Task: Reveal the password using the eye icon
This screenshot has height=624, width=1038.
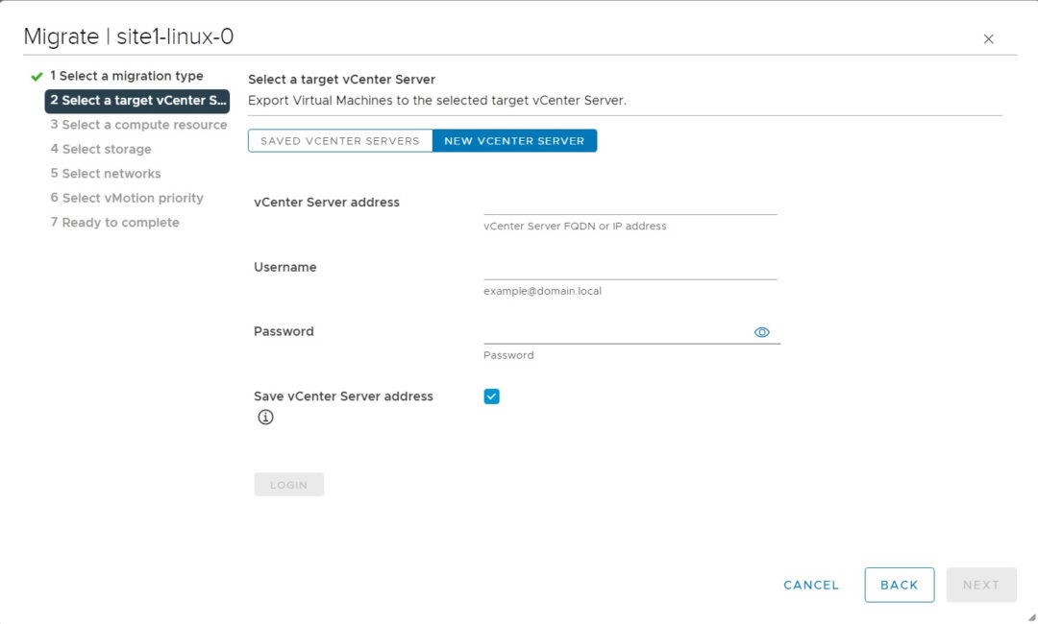Action: [x=761, y=331]
